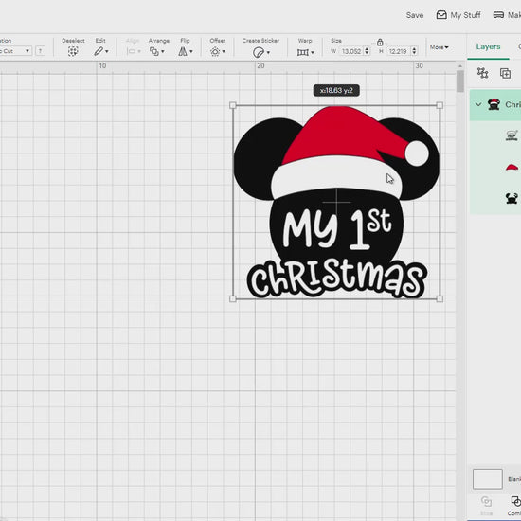Image resolution: width=521 pixels, height=521 pixels.
Task: Expand the Arrange dropdown arrow
Action: pyautogui.click(x=163, y=51)
